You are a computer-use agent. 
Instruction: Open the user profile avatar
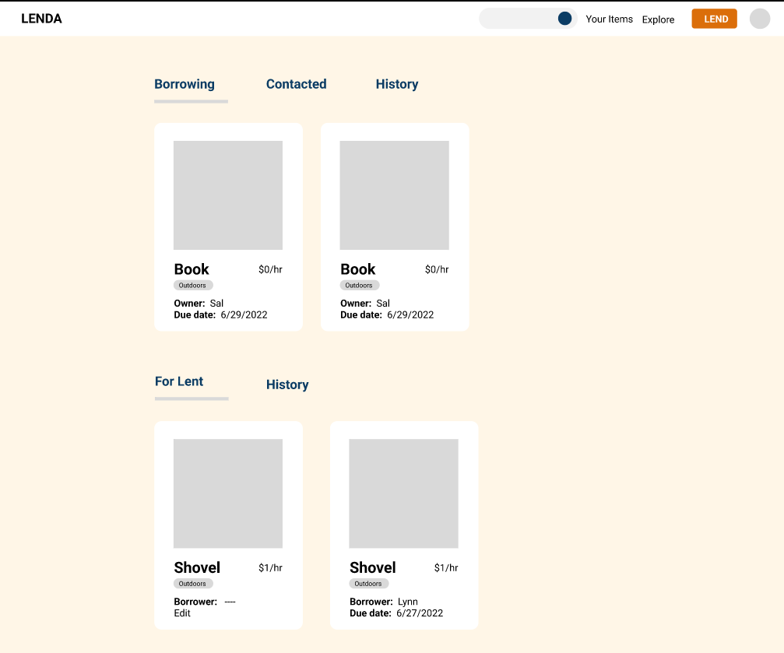(760, 19)
